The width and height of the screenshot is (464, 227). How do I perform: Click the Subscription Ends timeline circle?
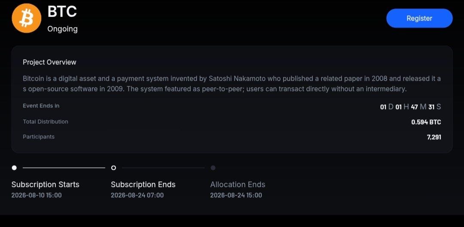click(113, 168)
